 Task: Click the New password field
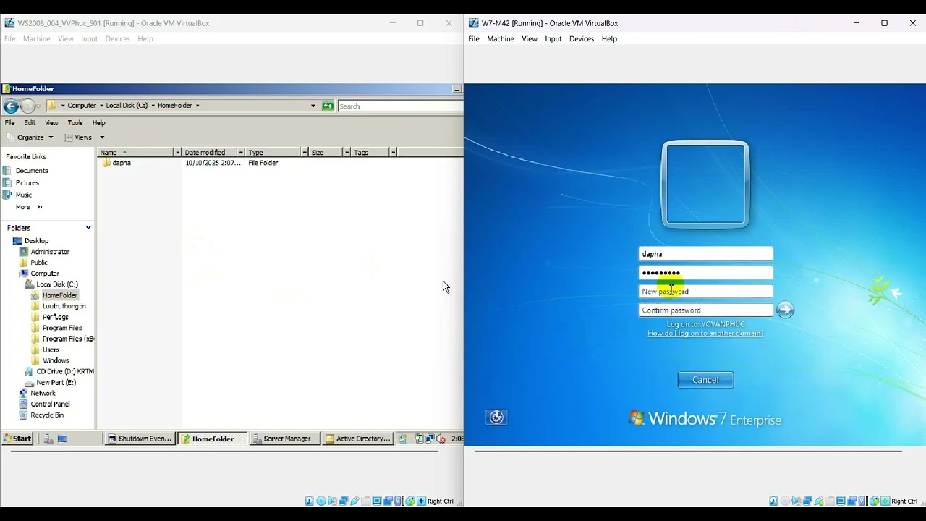(x=705, y=292)
